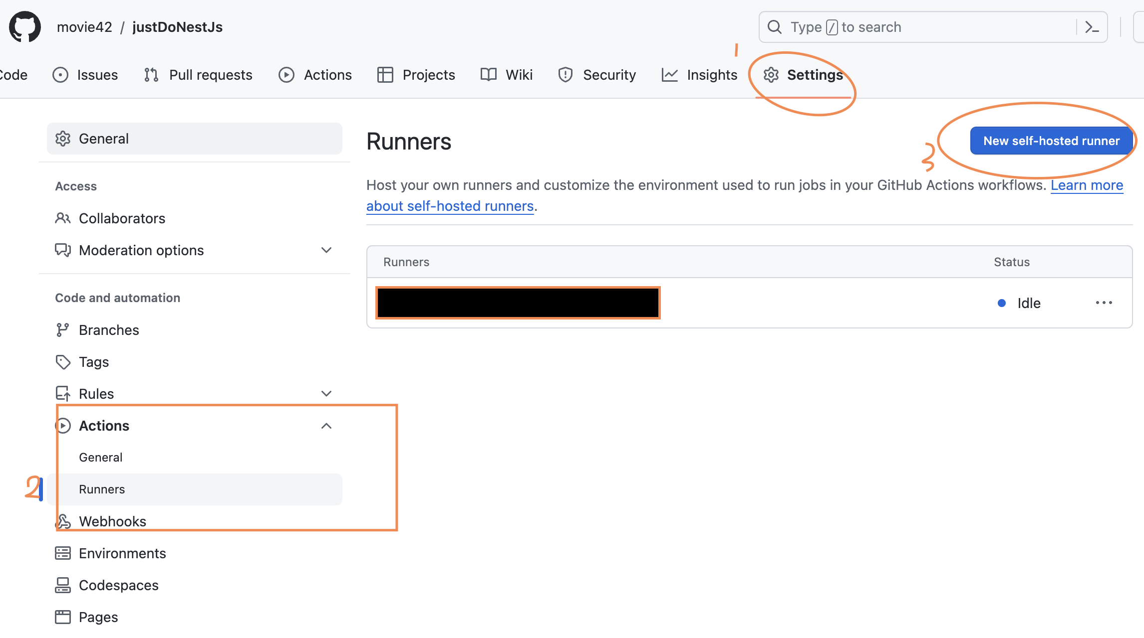Click the Webhooks icon
Viewport: 1144px width, 638px height.
point(63,521)
